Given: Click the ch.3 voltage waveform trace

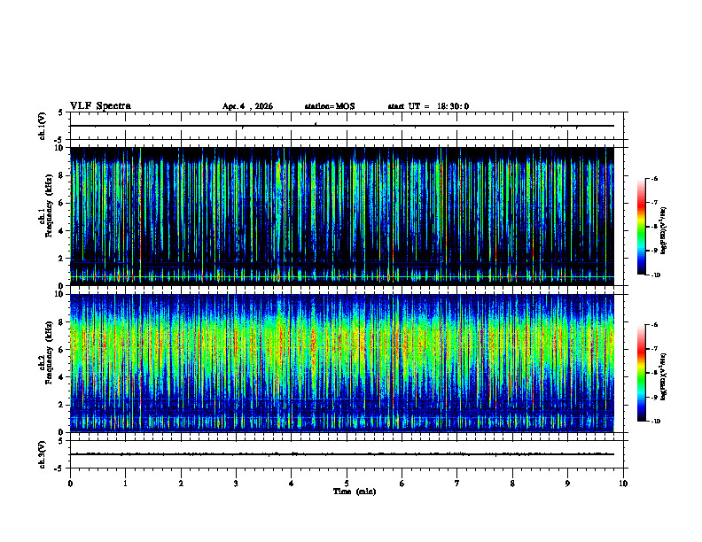Looking at the screenshot, I should (342, 454).
